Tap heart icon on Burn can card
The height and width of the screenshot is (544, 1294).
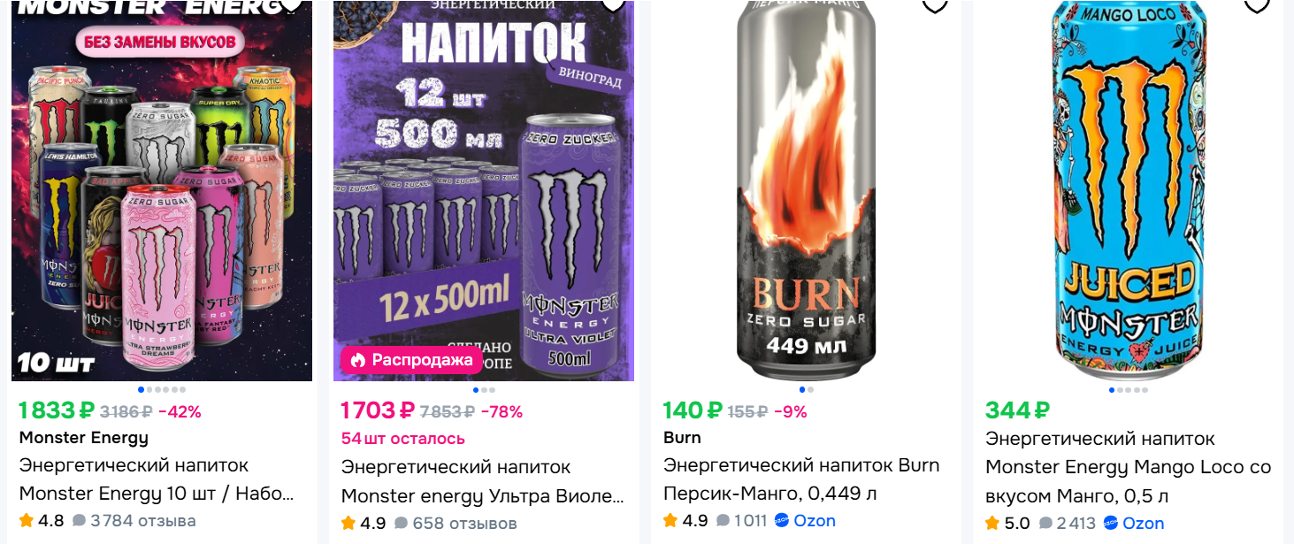(x=935, y=4)
